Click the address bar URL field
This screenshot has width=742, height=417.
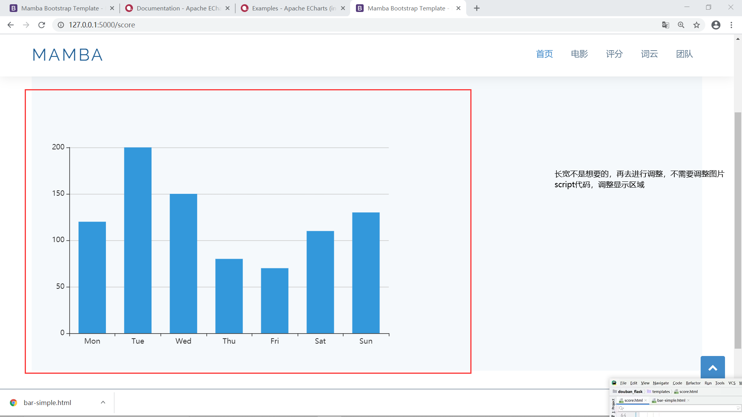(x=271, y=25)
